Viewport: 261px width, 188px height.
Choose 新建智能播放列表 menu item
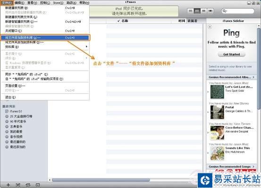45,22
